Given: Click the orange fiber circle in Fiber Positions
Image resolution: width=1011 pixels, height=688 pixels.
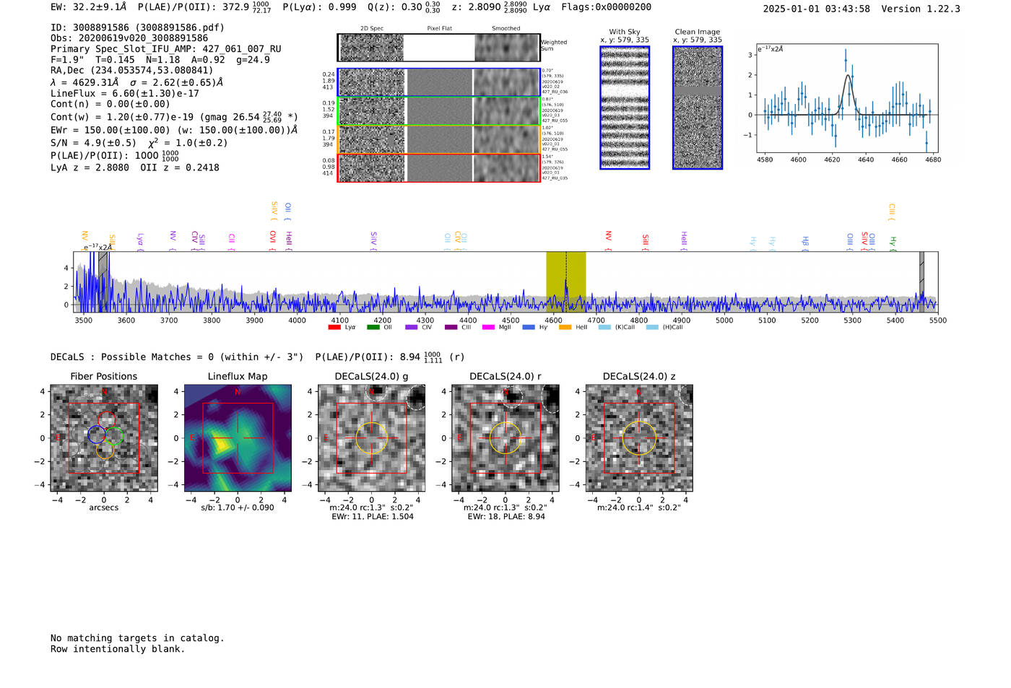Looking at the screenshot, I should [105, 450].
